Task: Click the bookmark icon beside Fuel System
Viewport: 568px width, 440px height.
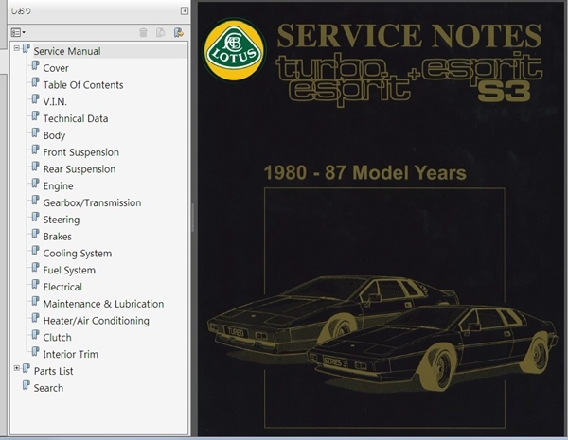Action: click(36, 268)
